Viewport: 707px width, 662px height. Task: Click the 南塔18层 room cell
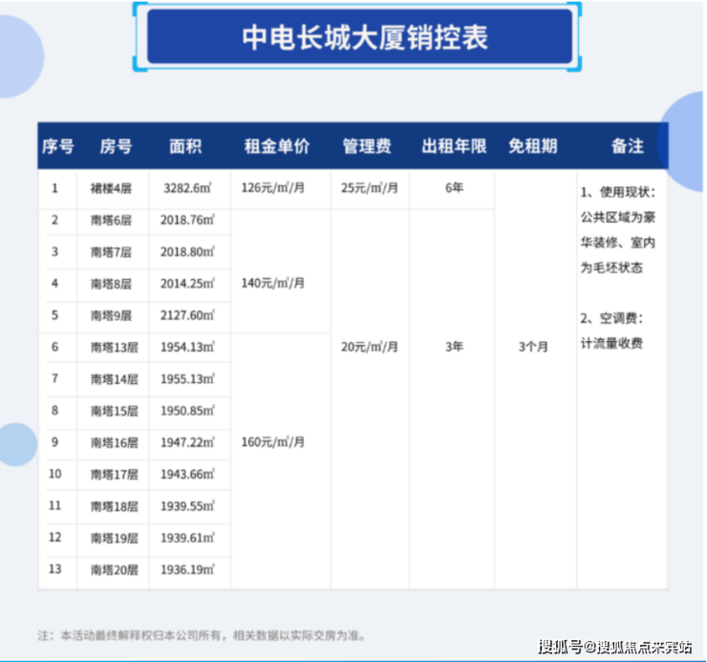click(x=114, y=506)
